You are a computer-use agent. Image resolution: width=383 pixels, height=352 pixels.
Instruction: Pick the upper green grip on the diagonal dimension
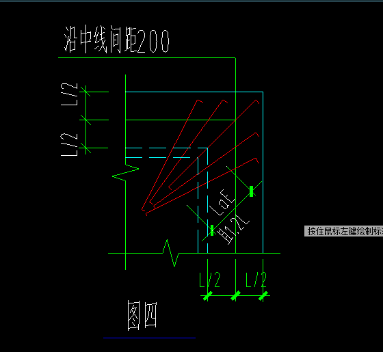[x=252, y=191]
